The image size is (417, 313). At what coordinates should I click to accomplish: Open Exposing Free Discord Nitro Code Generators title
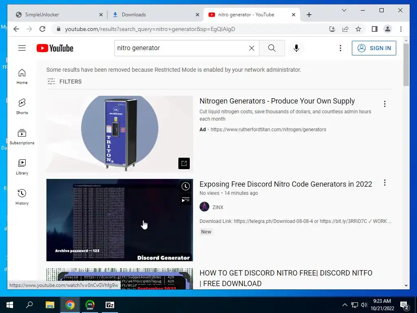click(x=285, y=184)
